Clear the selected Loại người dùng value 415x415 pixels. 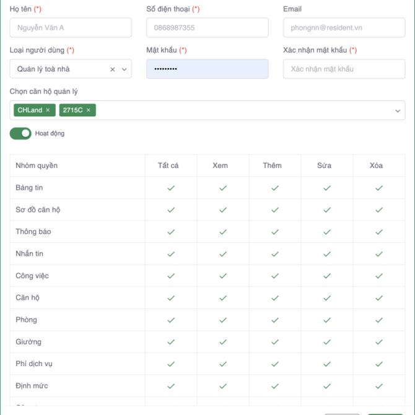point(112,69)
